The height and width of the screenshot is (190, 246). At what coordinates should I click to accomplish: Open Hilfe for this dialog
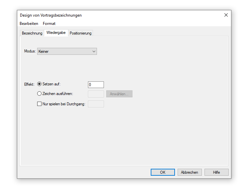(216, 172)
